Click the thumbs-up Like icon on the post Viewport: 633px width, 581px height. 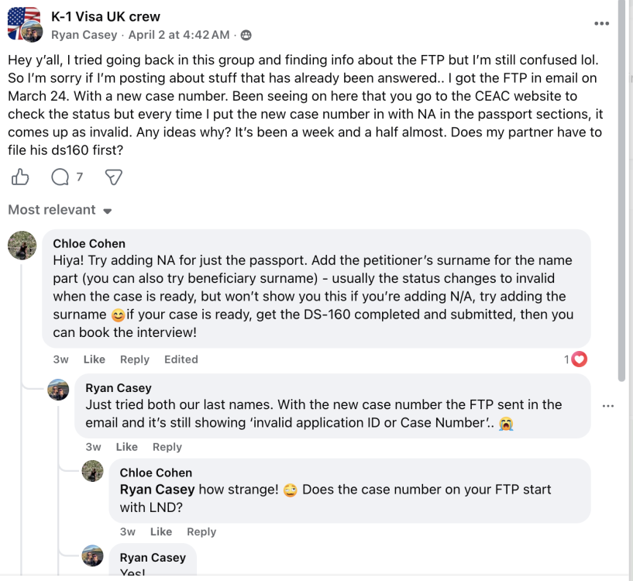19,177
